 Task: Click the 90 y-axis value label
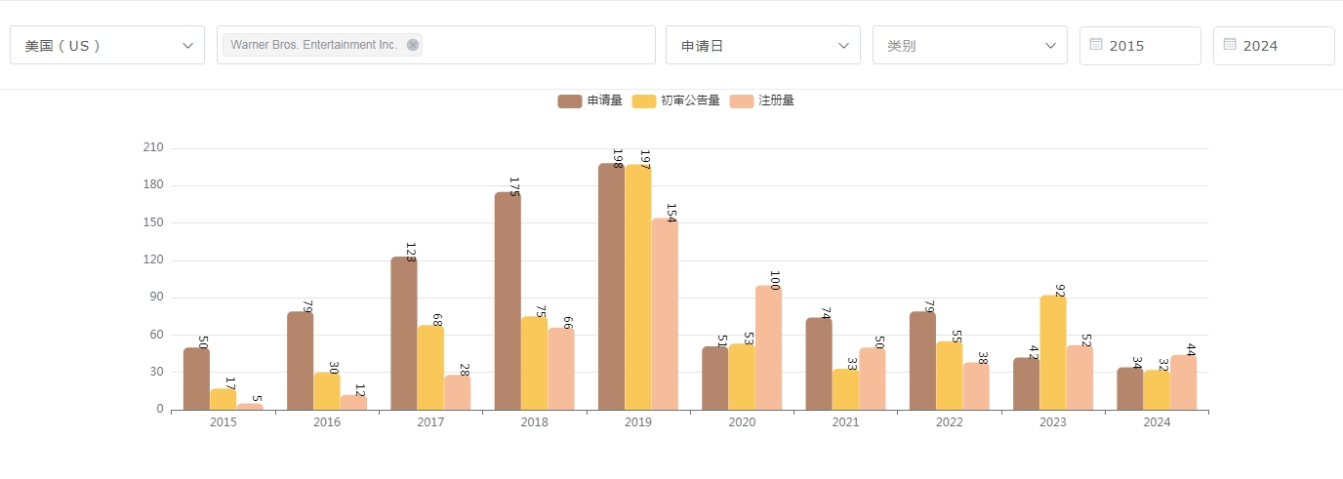156,298
